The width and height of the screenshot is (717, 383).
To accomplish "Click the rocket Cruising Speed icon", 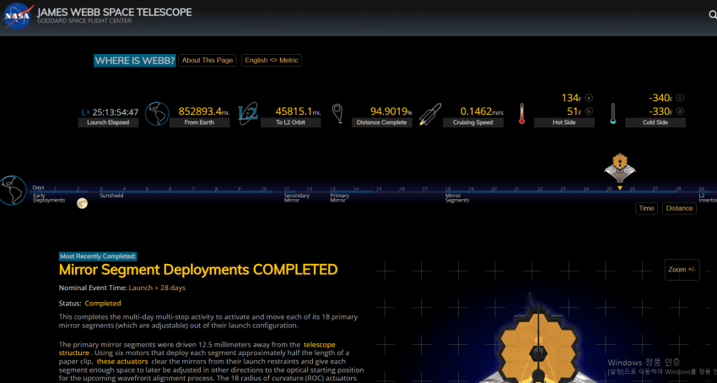I will coord(430,113).
